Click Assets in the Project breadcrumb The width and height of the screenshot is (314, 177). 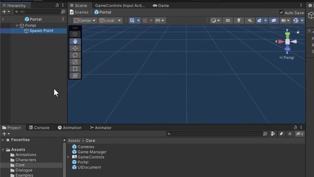[x=74, y=141]
